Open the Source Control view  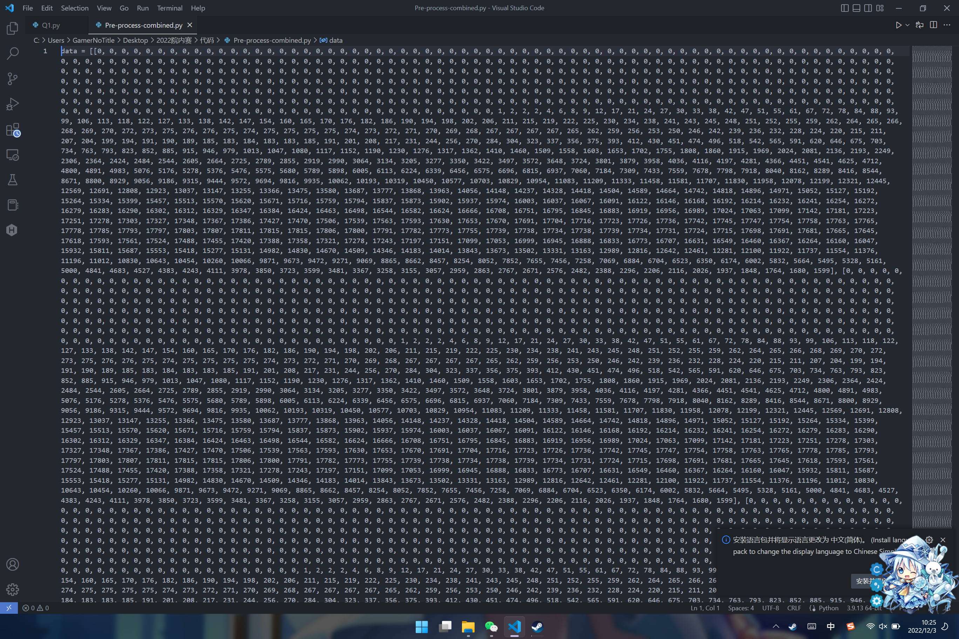(x=12, y=79)
